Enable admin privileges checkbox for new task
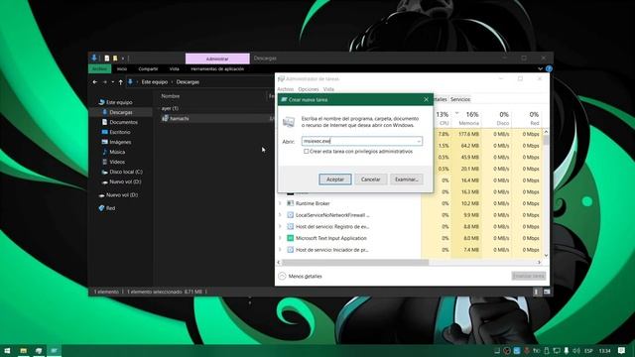The width and height of the screenshot is (635, 357). click(x=307, y=152)
